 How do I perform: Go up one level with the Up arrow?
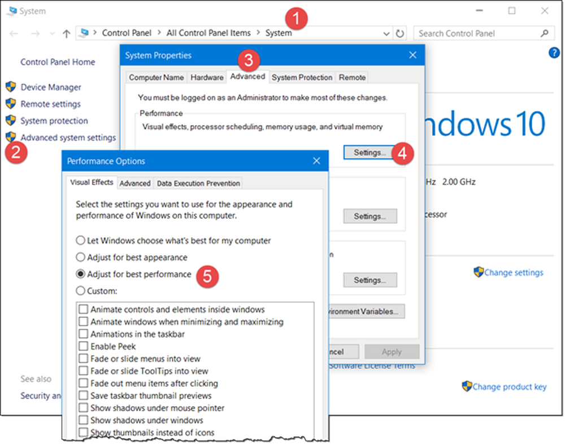point(66,33)
